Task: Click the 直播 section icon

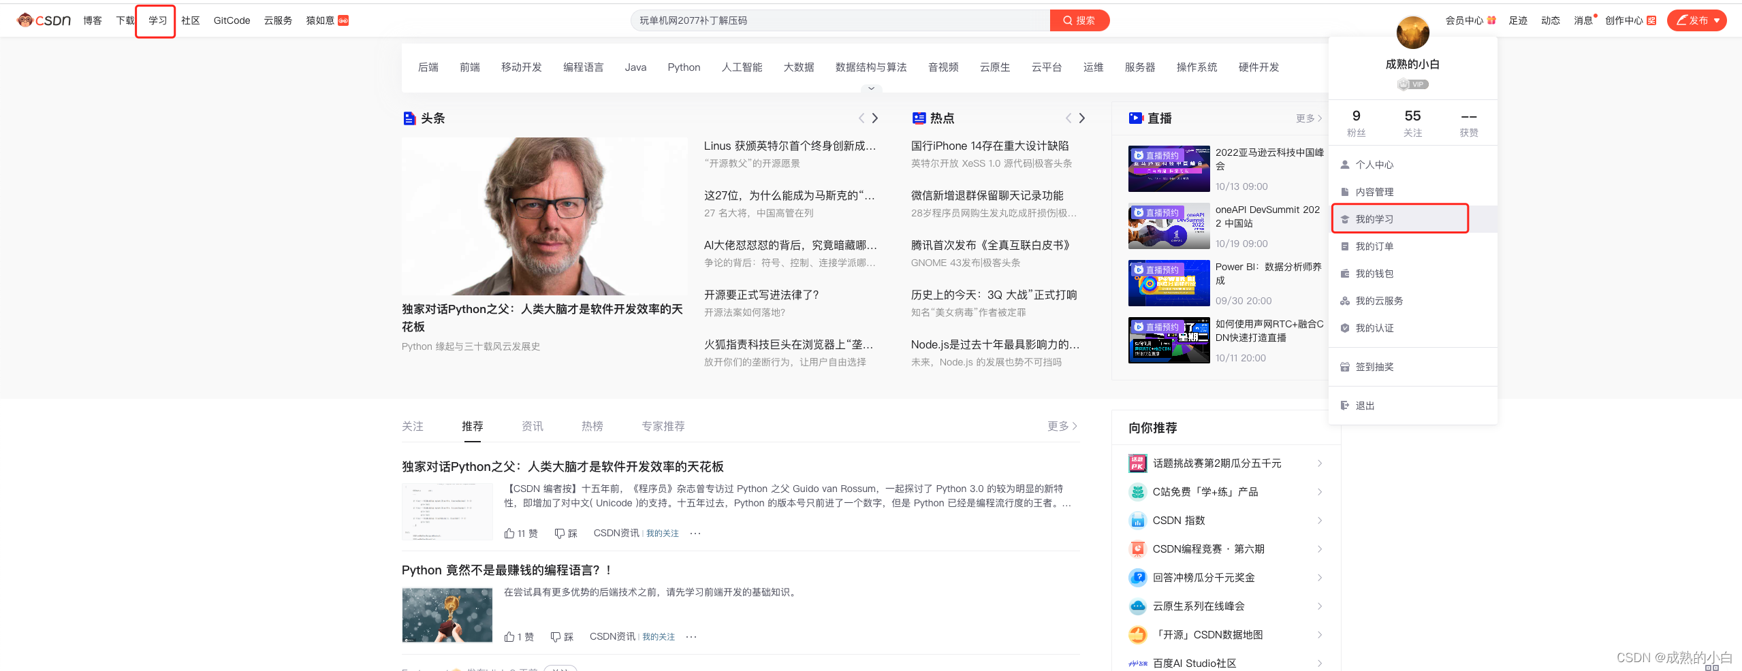Action: point(1135,118)
